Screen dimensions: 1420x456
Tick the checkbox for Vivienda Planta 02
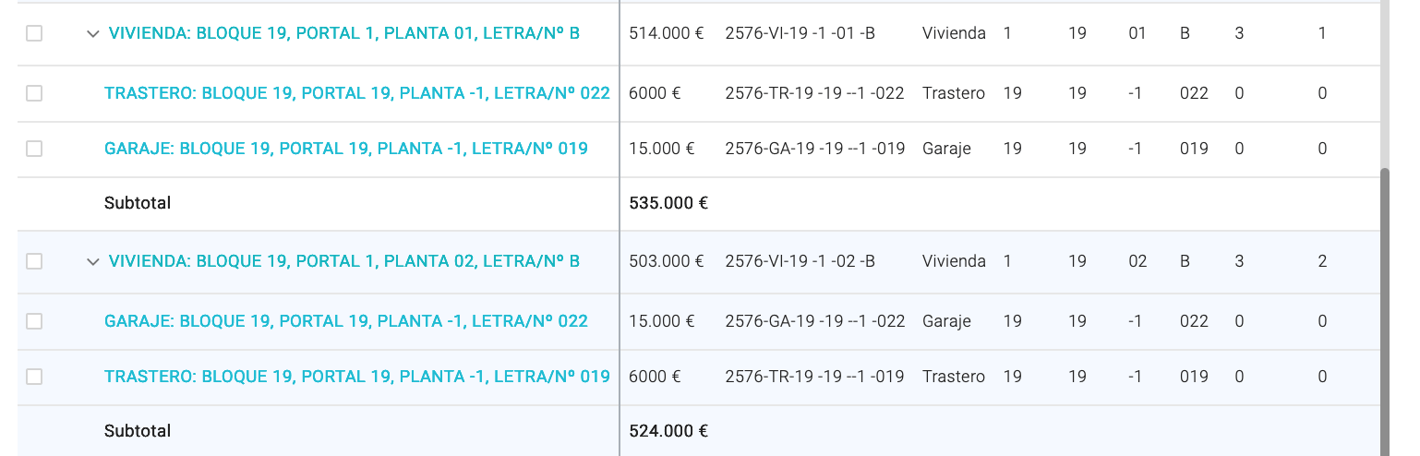34,261
